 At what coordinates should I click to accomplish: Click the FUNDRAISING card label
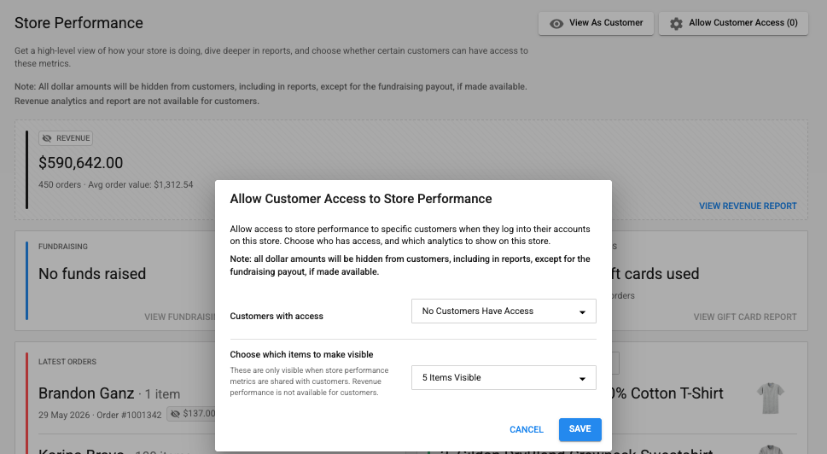coord(63,247)
